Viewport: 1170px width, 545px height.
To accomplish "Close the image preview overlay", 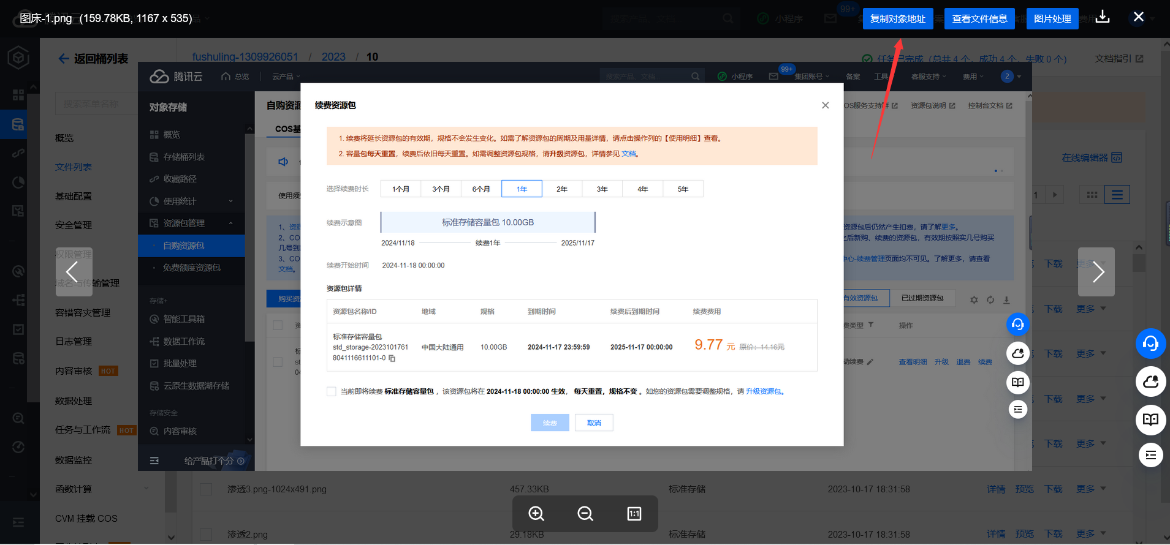I will pos(1138,17).
